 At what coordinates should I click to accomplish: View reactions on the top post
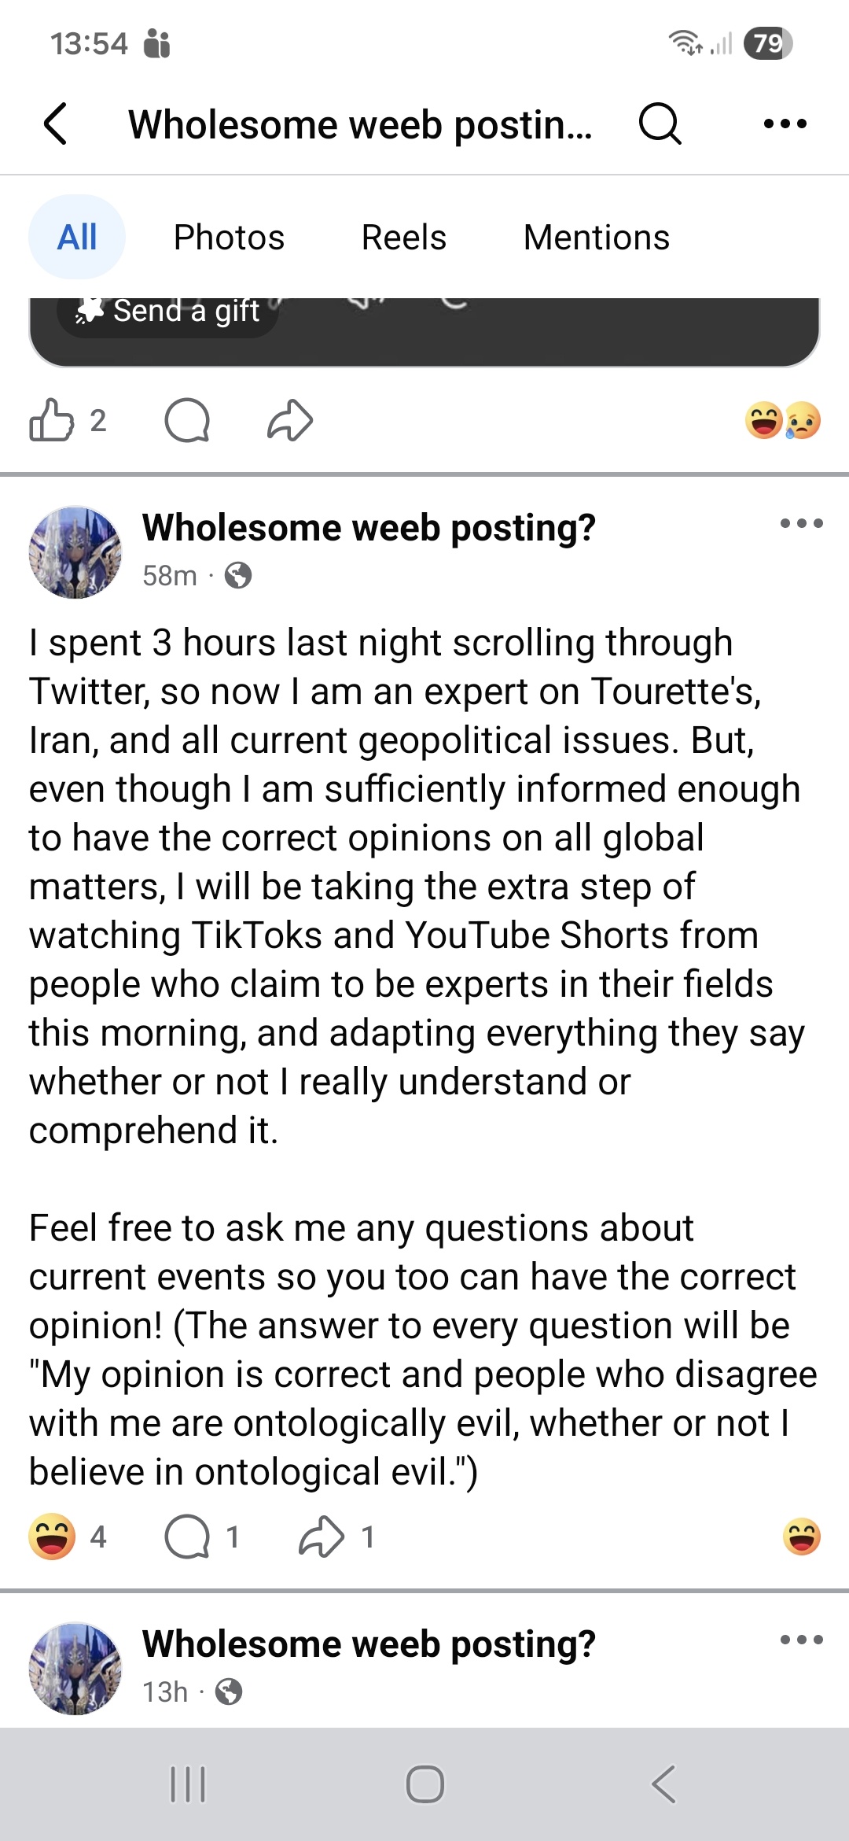[x=783, y=420]
